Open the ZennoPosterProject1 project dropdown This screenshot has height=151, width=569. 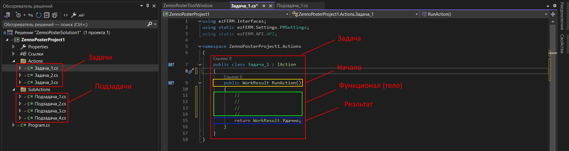coord(287,14)
